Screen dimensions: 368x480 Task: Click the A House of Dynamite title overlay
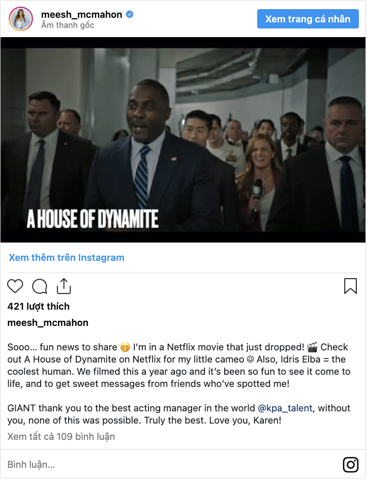93,219
